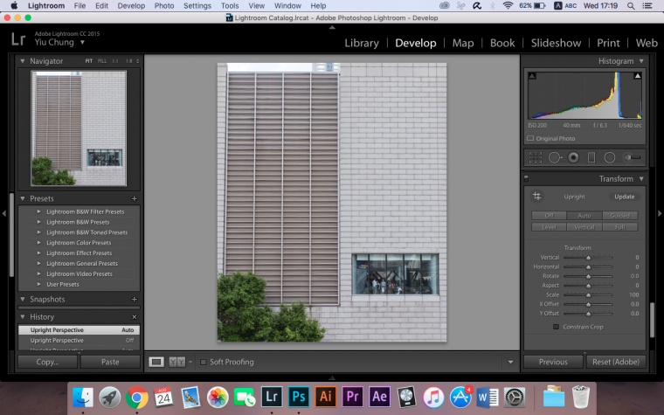Launch Photoshop from the Dock
The height and width of the screenshot is (415, 664).
pos(299,397)
